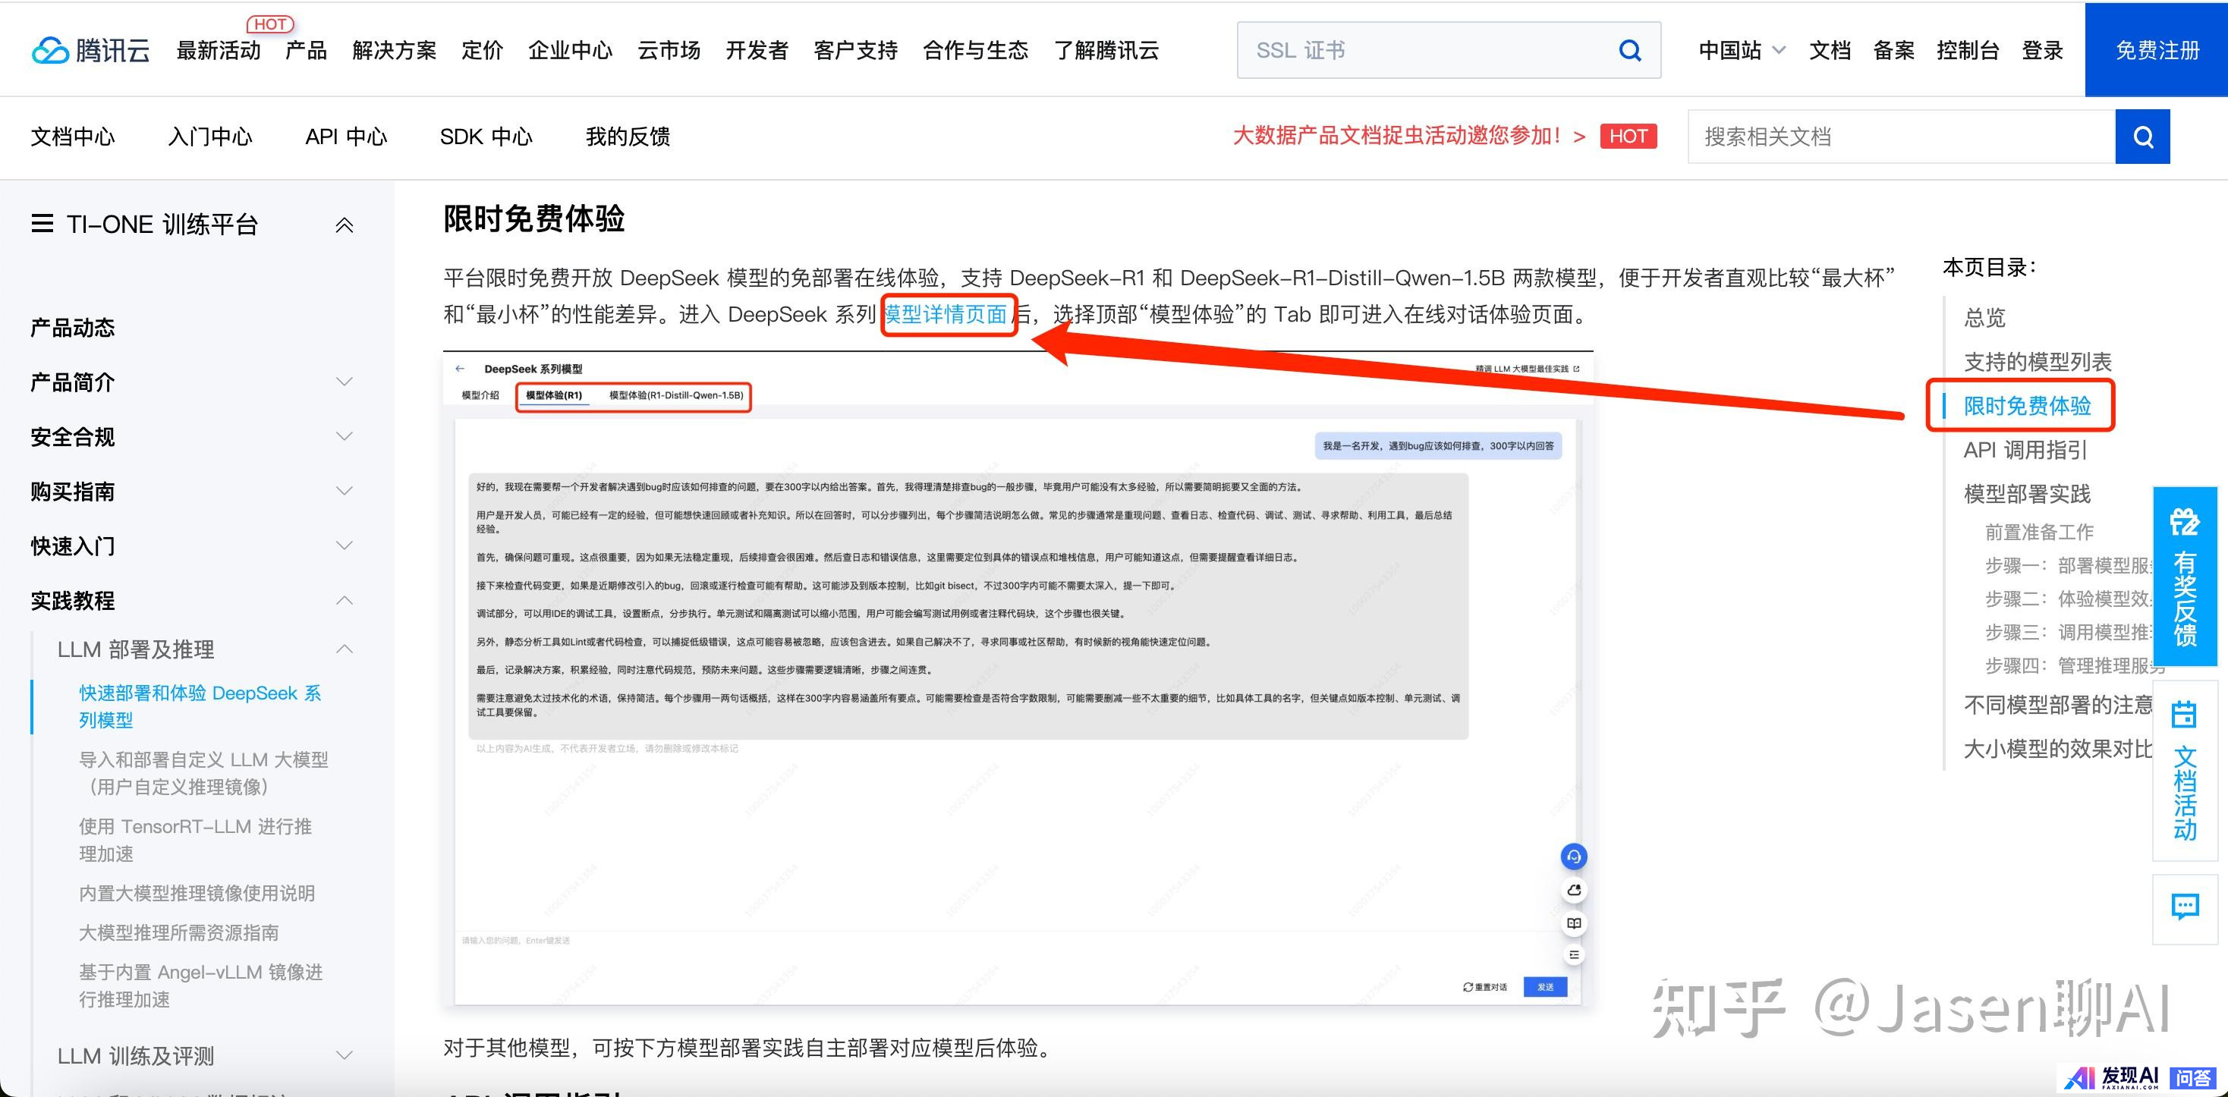Click the red HOT badge by the announcement

click(1628, 137)
